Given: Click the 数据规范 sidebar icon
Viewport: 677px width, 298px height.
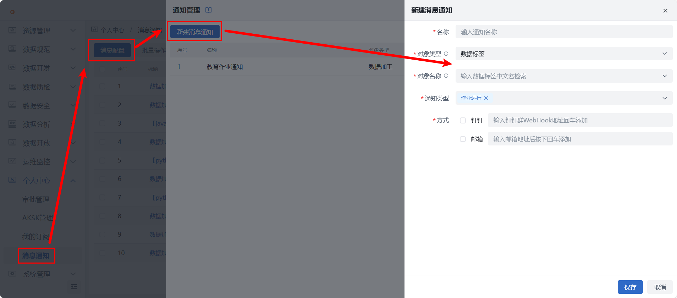Looking at the screenshot, I should (12, 49).
